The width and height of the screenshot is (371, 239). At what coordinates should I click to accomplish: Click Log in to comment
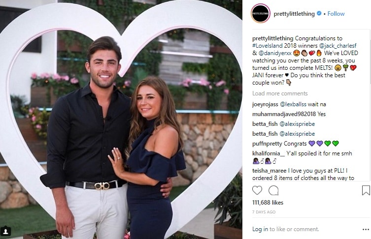(260, 229)
